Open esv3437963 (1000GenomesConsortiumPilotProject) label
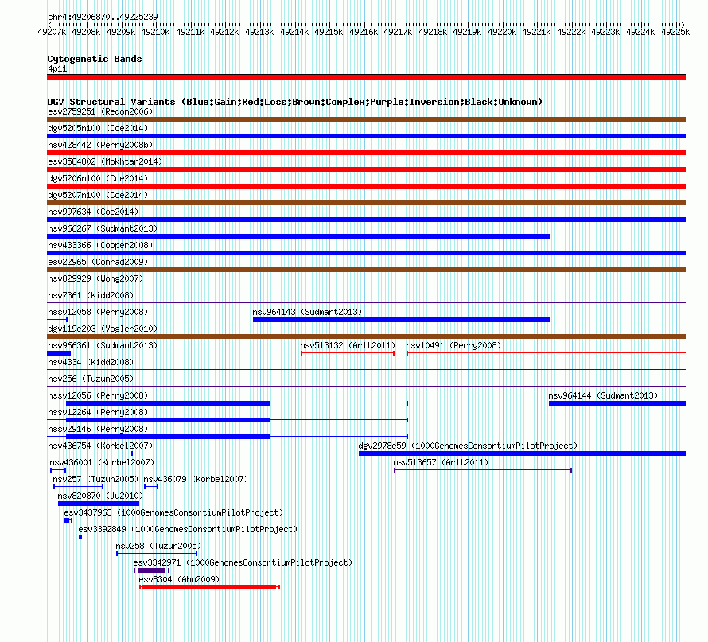Image resolution: width=708 pixels, height=642 pixels. 173,512
